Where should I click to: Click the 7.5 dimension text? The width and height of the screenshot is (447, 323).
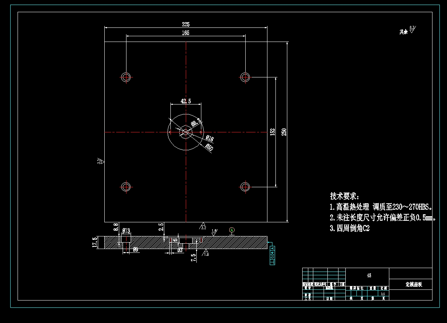click(194, 257)
